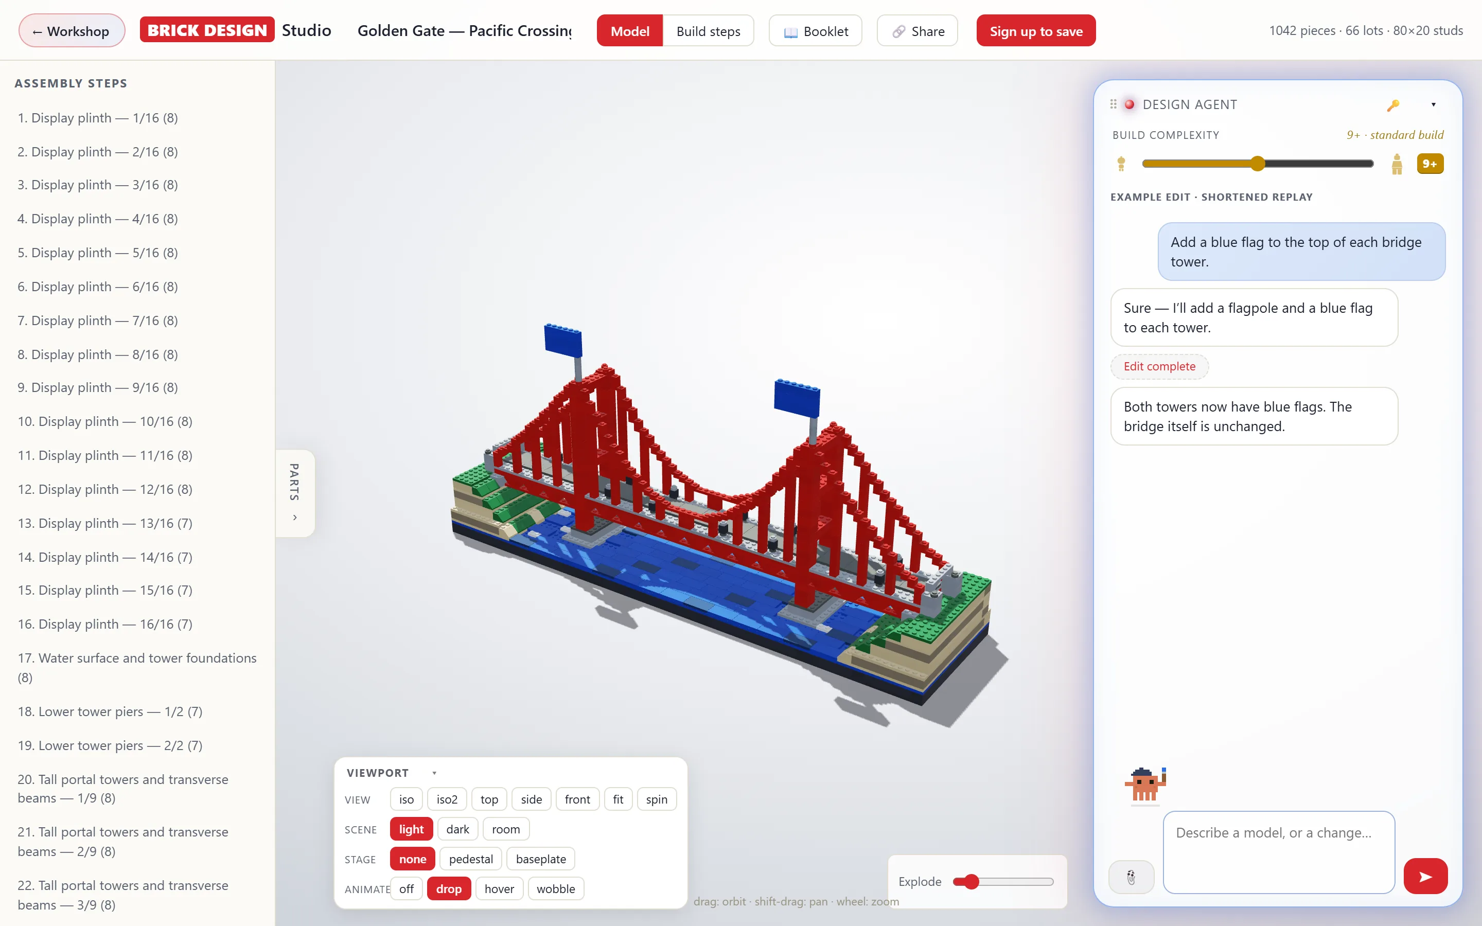Switch to the Build steps tab

click(x=708, y=31)
